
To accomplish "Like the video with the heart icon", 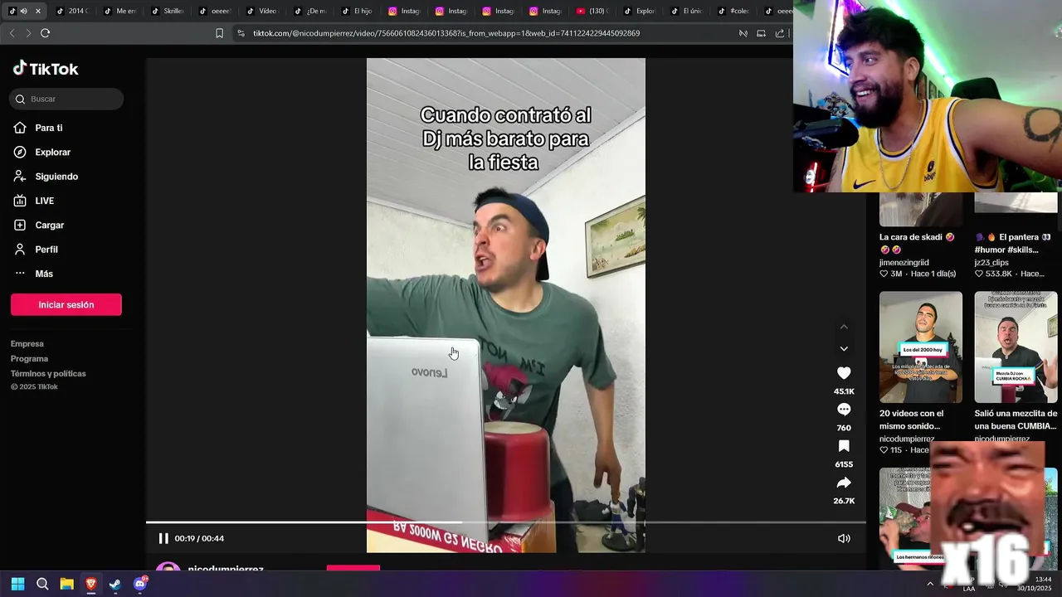I will pos(844,373).
